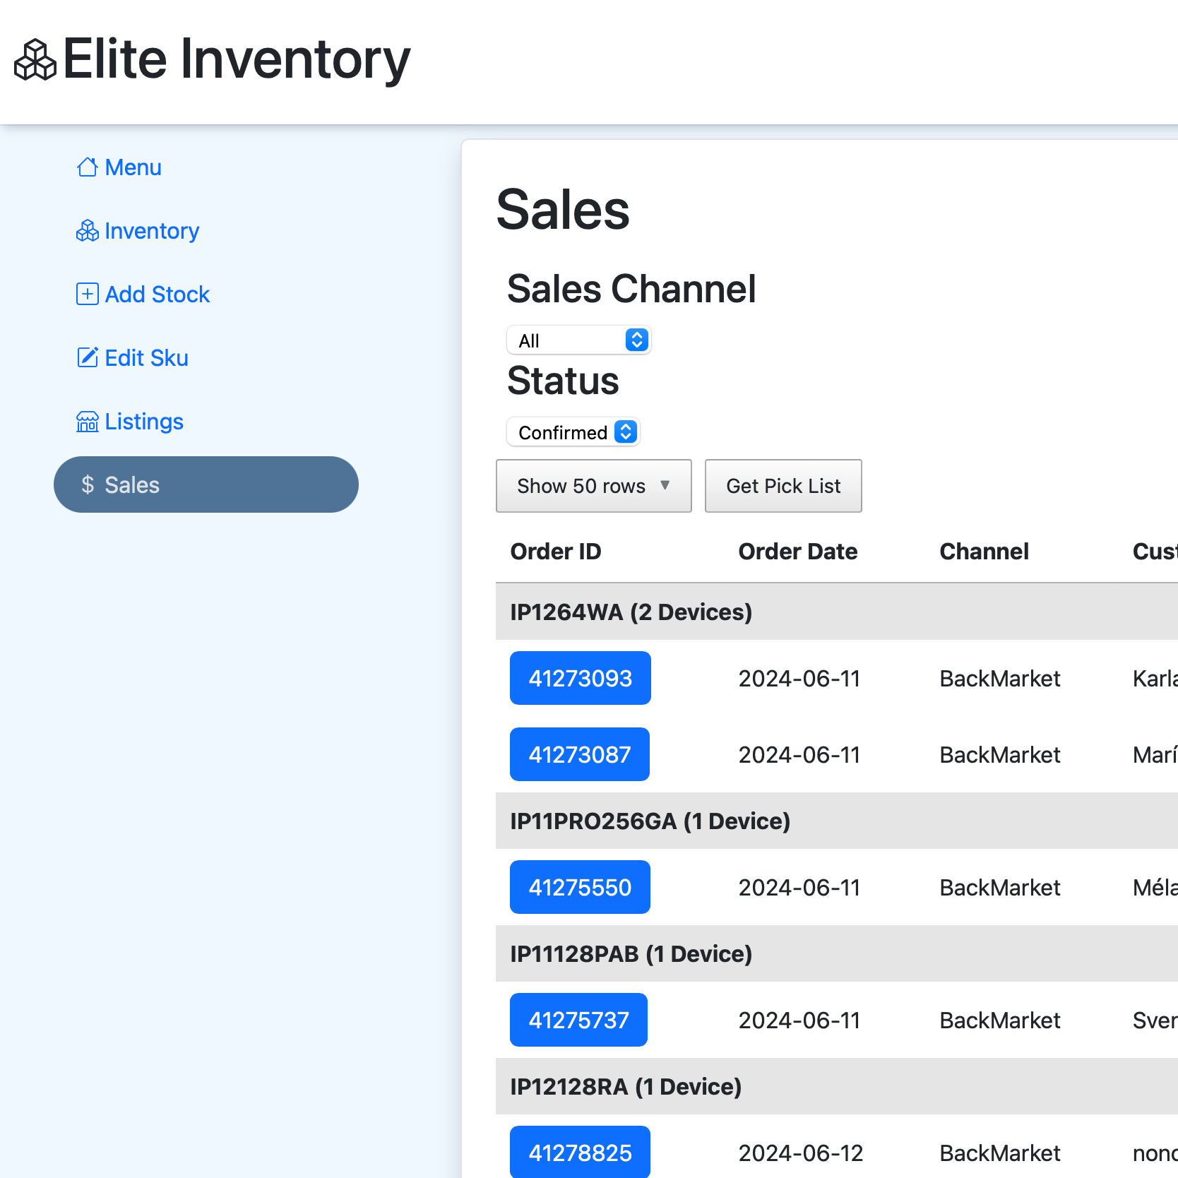Sort by the Order Date column header
This screenshot has width=1178, height=1178.
point(798,552)
